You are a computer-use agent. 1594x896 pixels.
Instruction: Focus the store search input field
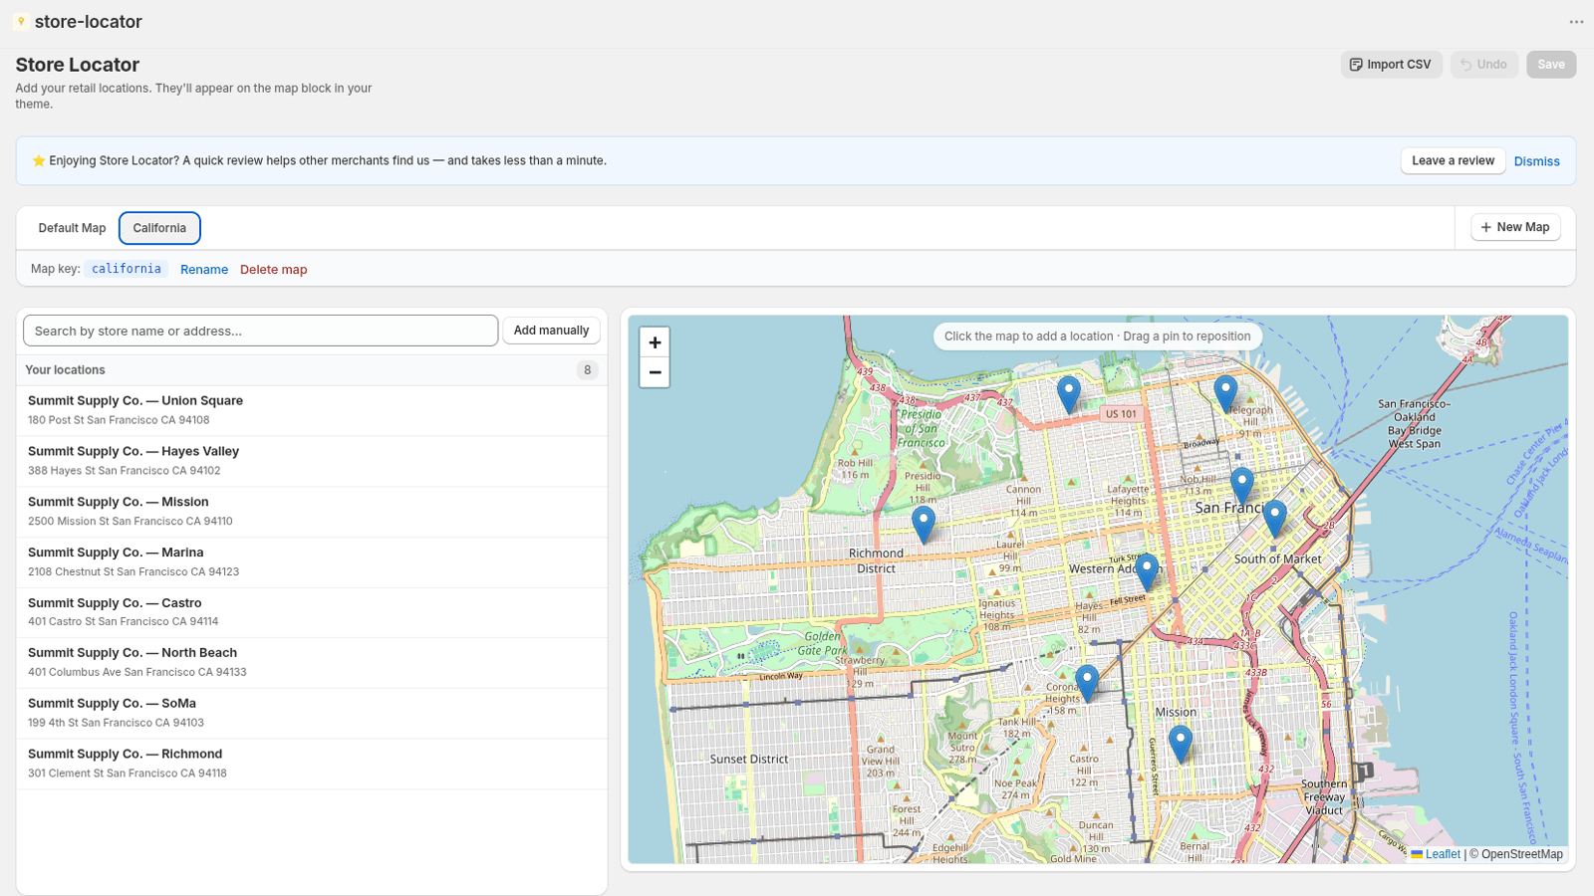[260, 331]
